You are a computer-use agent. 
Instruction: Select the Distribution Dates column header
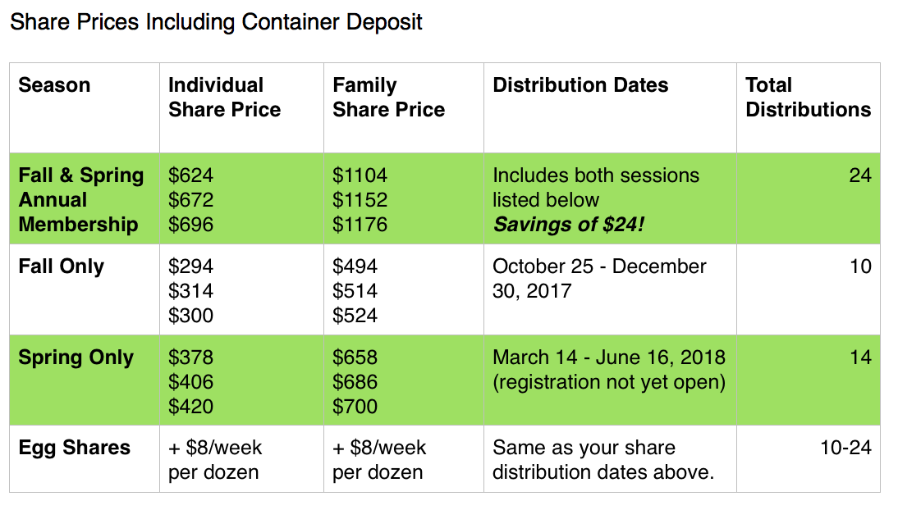click(580, 85)
